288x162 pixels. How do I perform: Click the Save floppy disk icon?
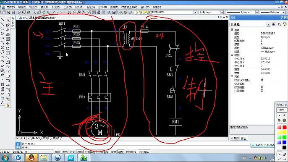(13, 12)
